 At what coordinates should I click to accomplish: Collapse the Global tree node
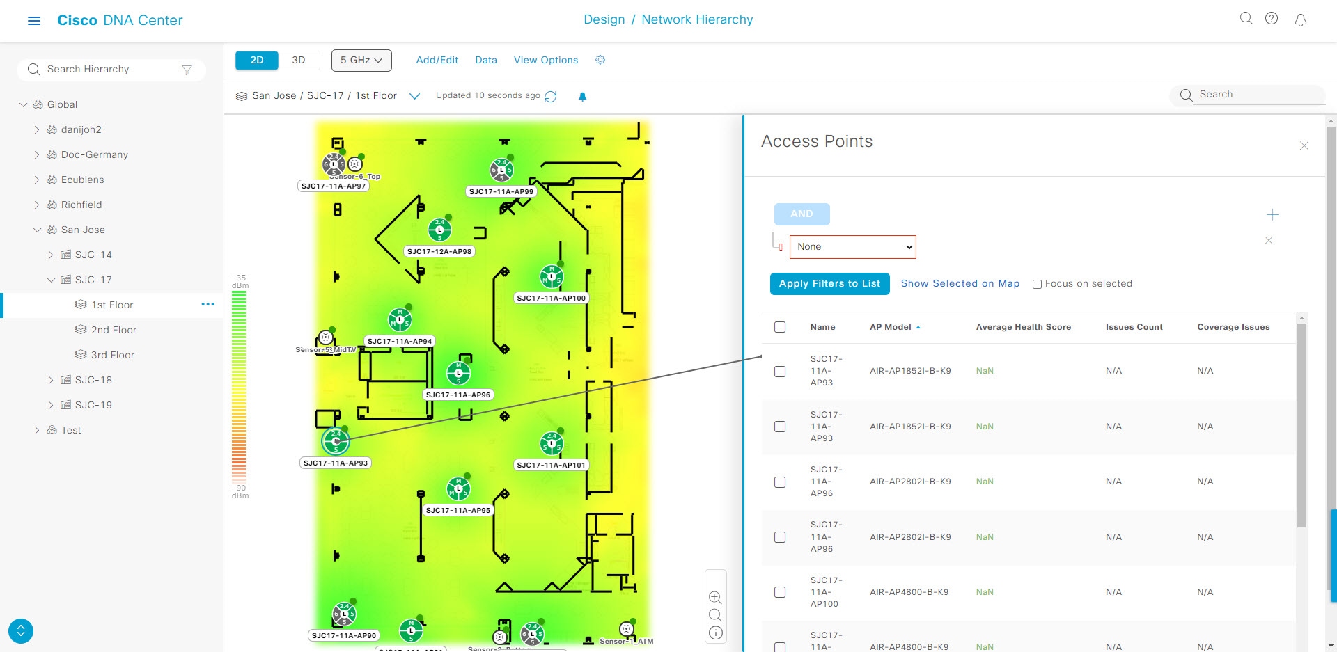coord(23,104)
